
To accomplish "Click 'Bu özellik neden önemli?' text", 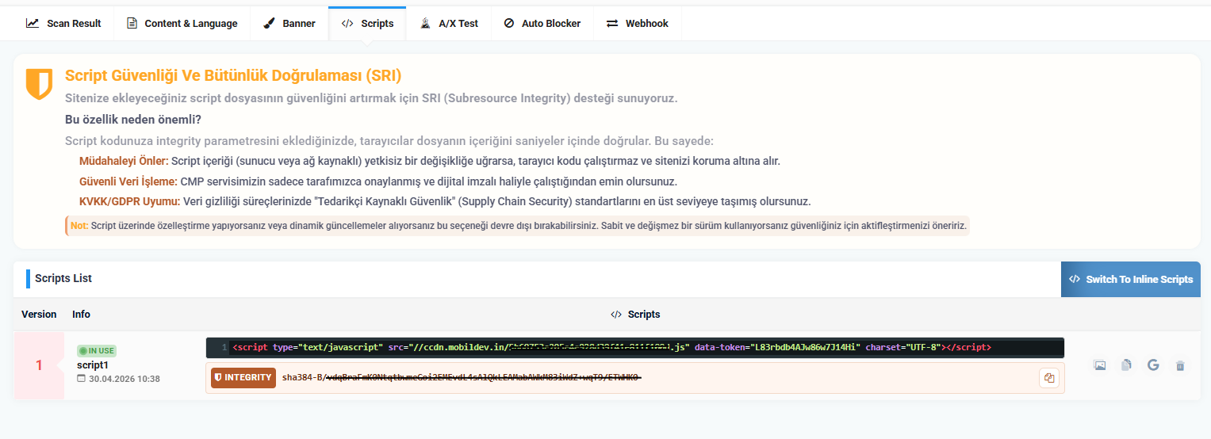I will 133,120.
